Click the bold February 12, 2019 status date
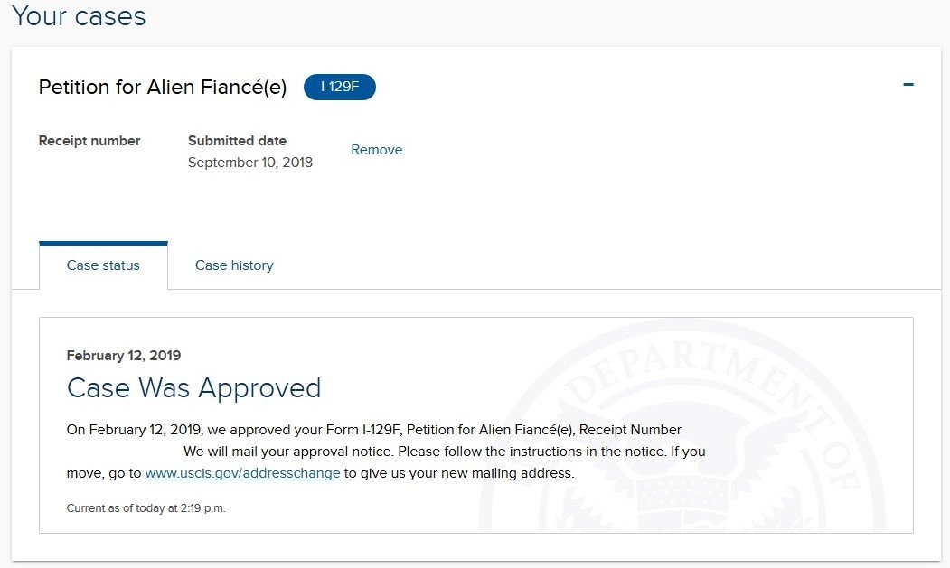950x568 pixels. click(124, 356)
